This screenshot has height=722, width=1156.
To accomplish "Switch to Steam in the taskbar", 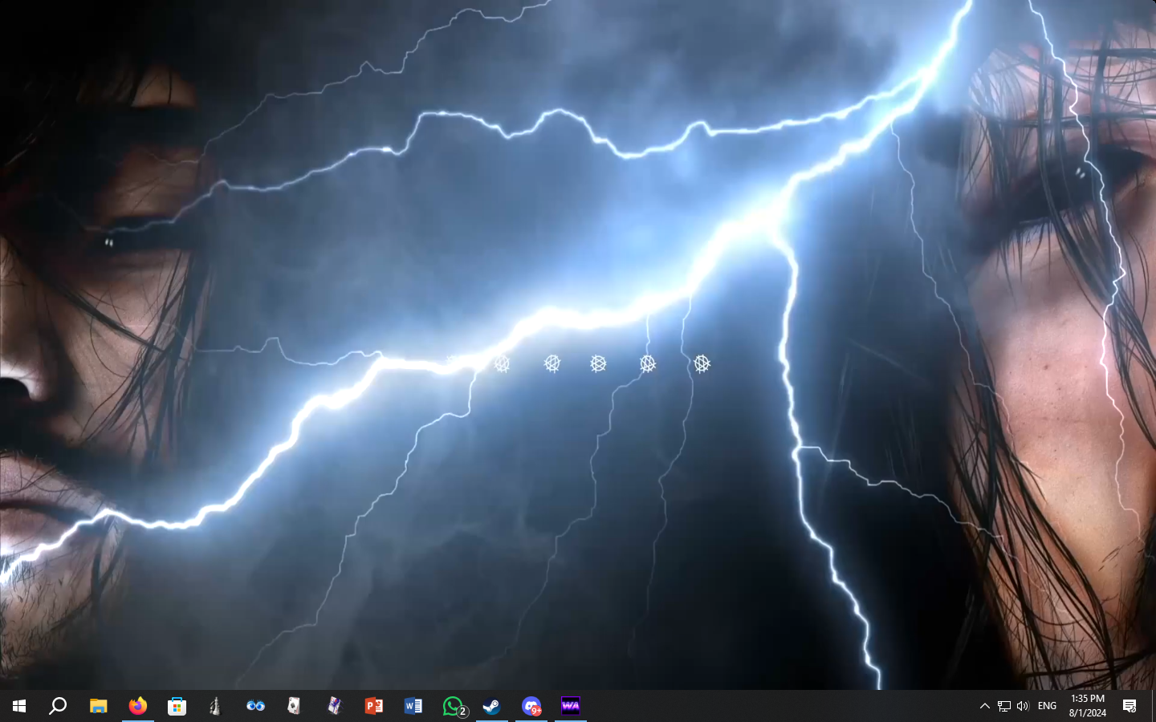I will (491, 706).
